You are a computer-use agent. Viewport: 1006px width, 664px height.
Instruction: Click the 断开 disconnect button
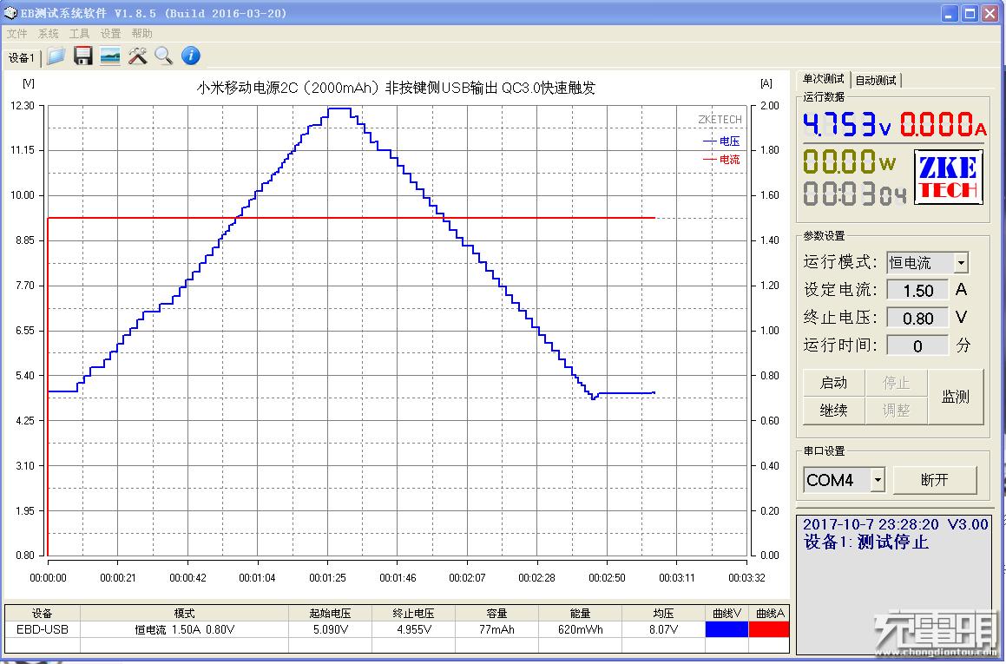pos(935,480)
